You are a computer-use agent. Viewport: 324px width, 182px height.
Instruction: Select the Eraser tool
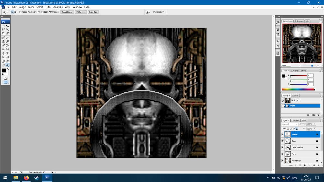3,45
